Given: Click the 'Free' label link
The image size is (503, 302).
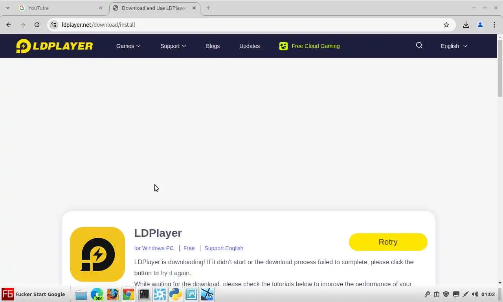Looking at the screenshot, I should click(189, 248).
